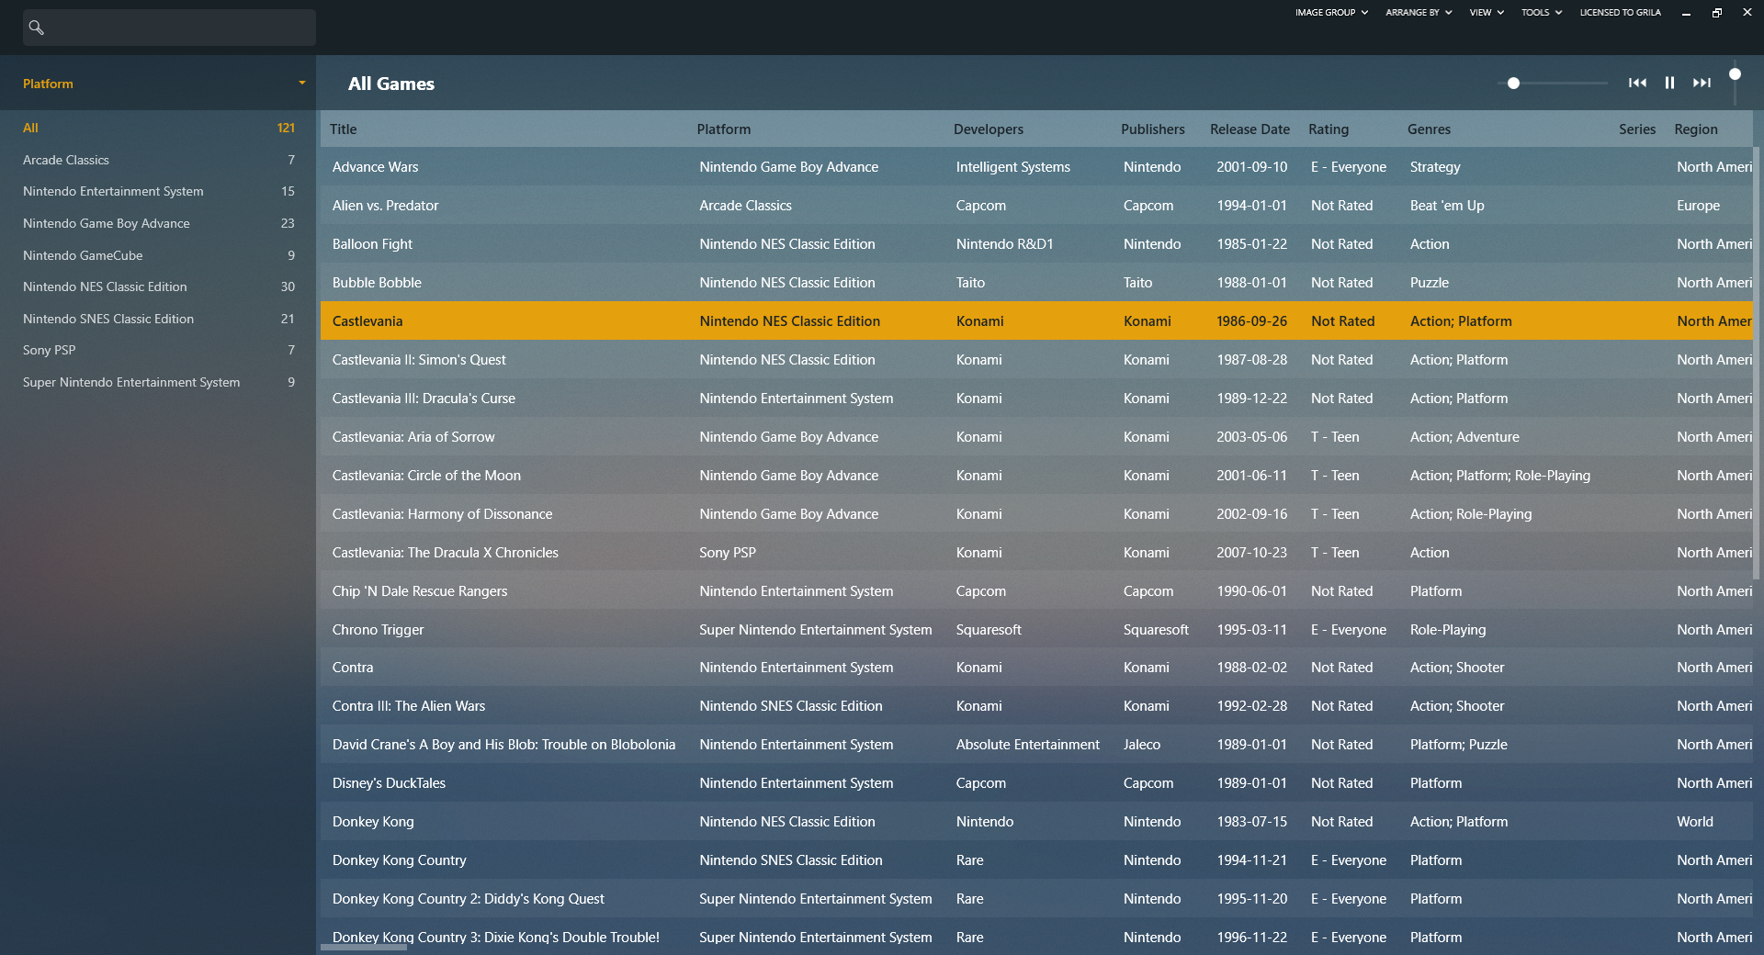
Task: Expand the Platform filter dropdown arrow
Action: click(301, 83)
